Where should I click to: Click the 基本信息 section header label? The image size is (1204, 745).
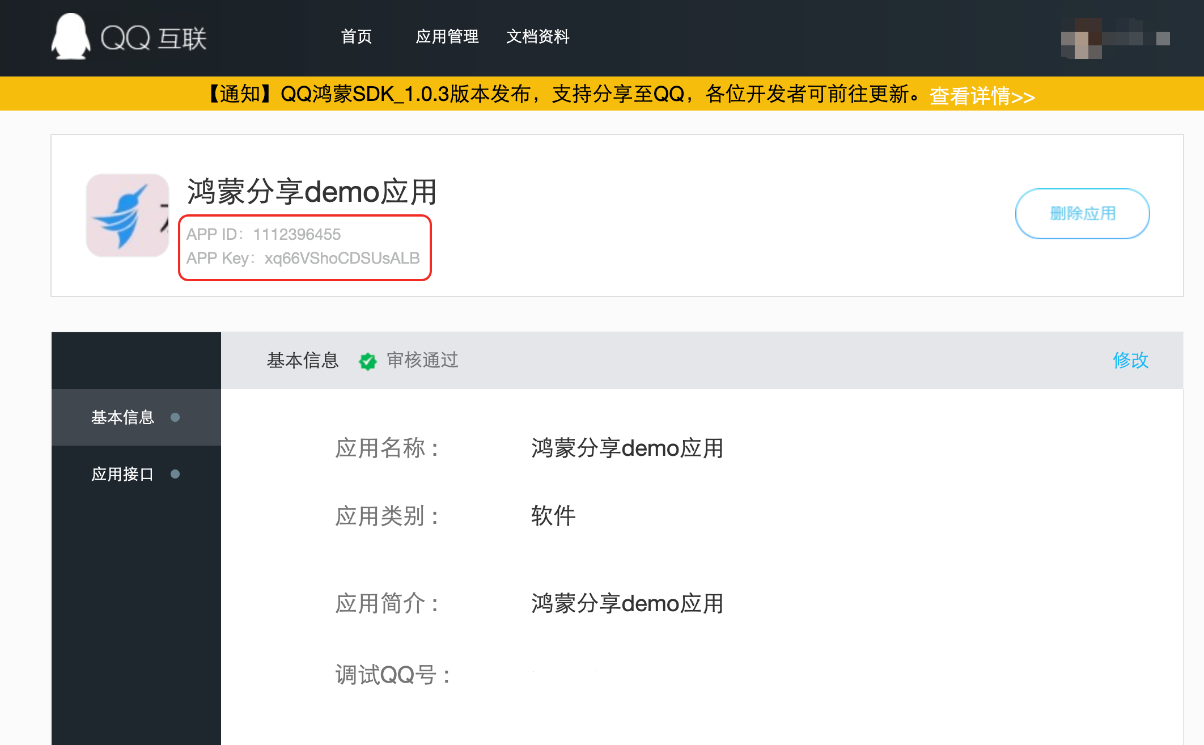(303, 360)
